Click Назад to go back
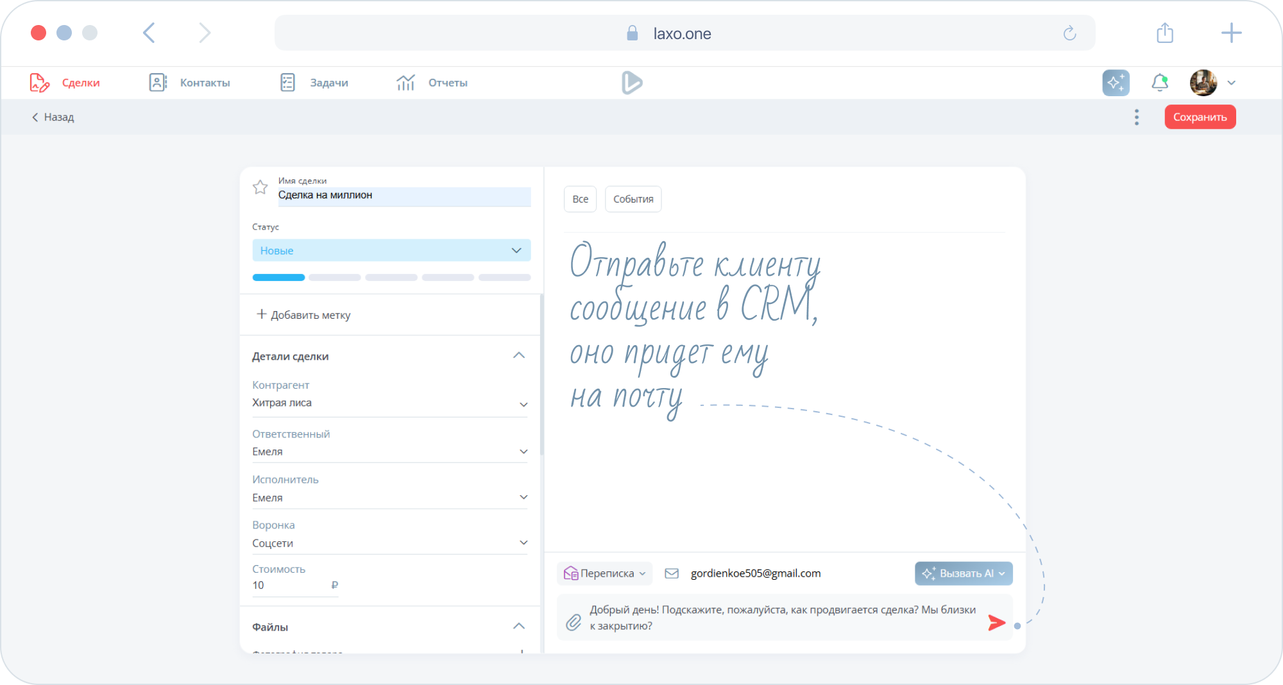Viewport: 1283px width, 685px height. (x=53, y=117)
